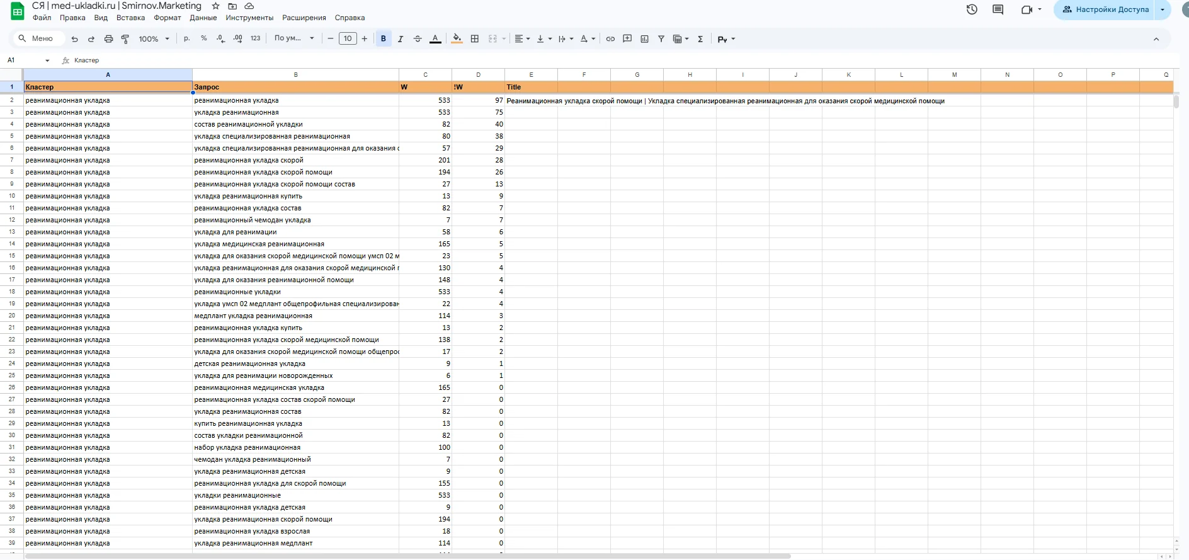Select the paint format tool
Screen dimensions: 1189x560
point(125,39)
